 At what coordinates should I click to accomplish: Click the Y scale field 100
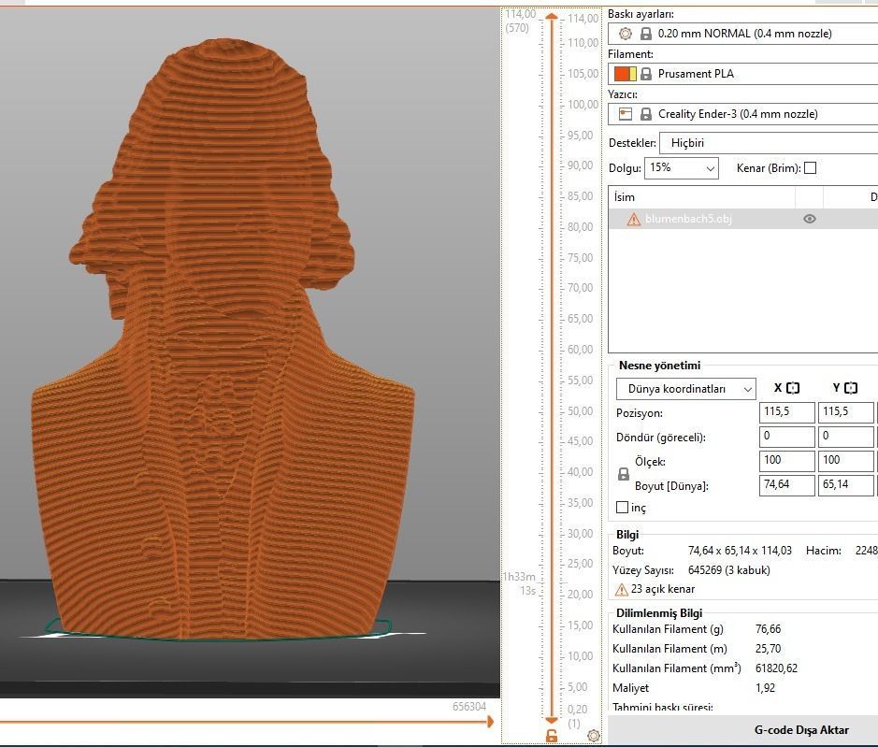[845, 461]
